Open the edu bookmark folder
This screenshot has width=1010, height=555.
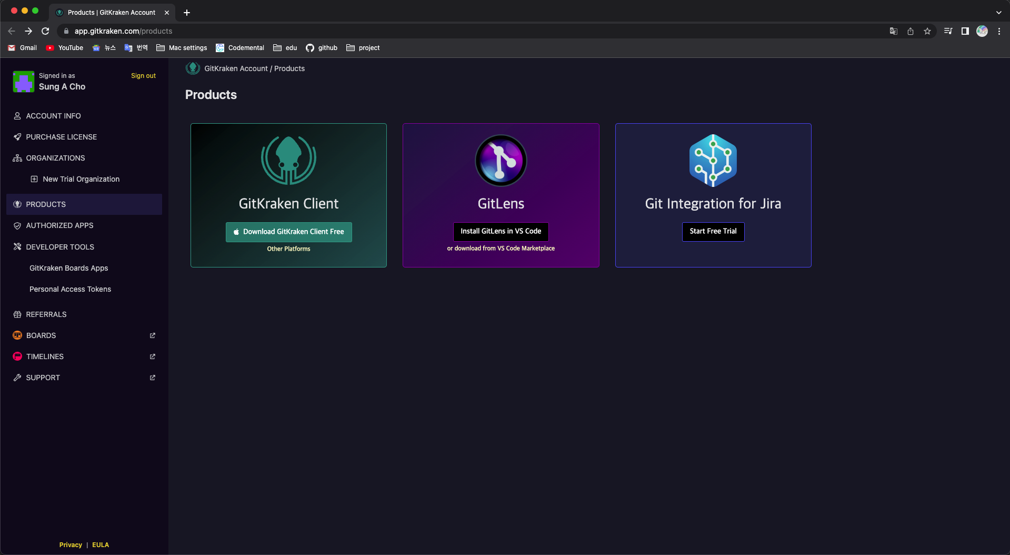pyautogui.click(x=285, y=48)
